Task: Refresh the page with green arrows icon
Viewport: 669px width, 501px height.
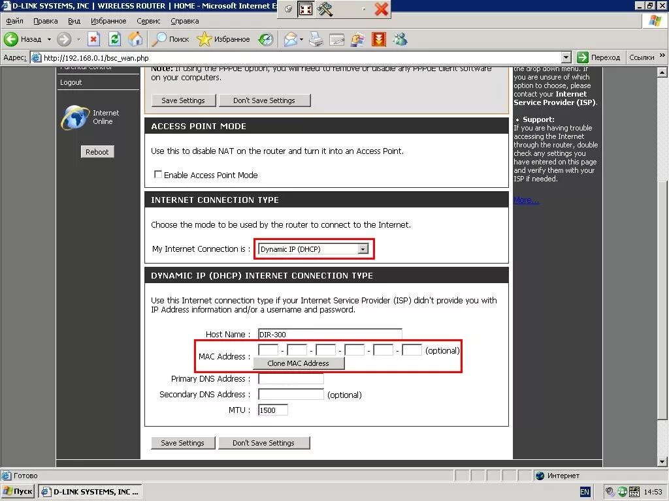Action: coord(114,39)
